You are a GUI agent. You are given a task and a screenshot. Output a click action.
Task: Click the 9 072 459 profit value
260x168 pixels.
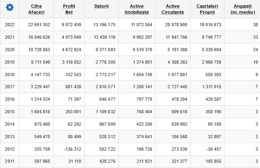71,25
